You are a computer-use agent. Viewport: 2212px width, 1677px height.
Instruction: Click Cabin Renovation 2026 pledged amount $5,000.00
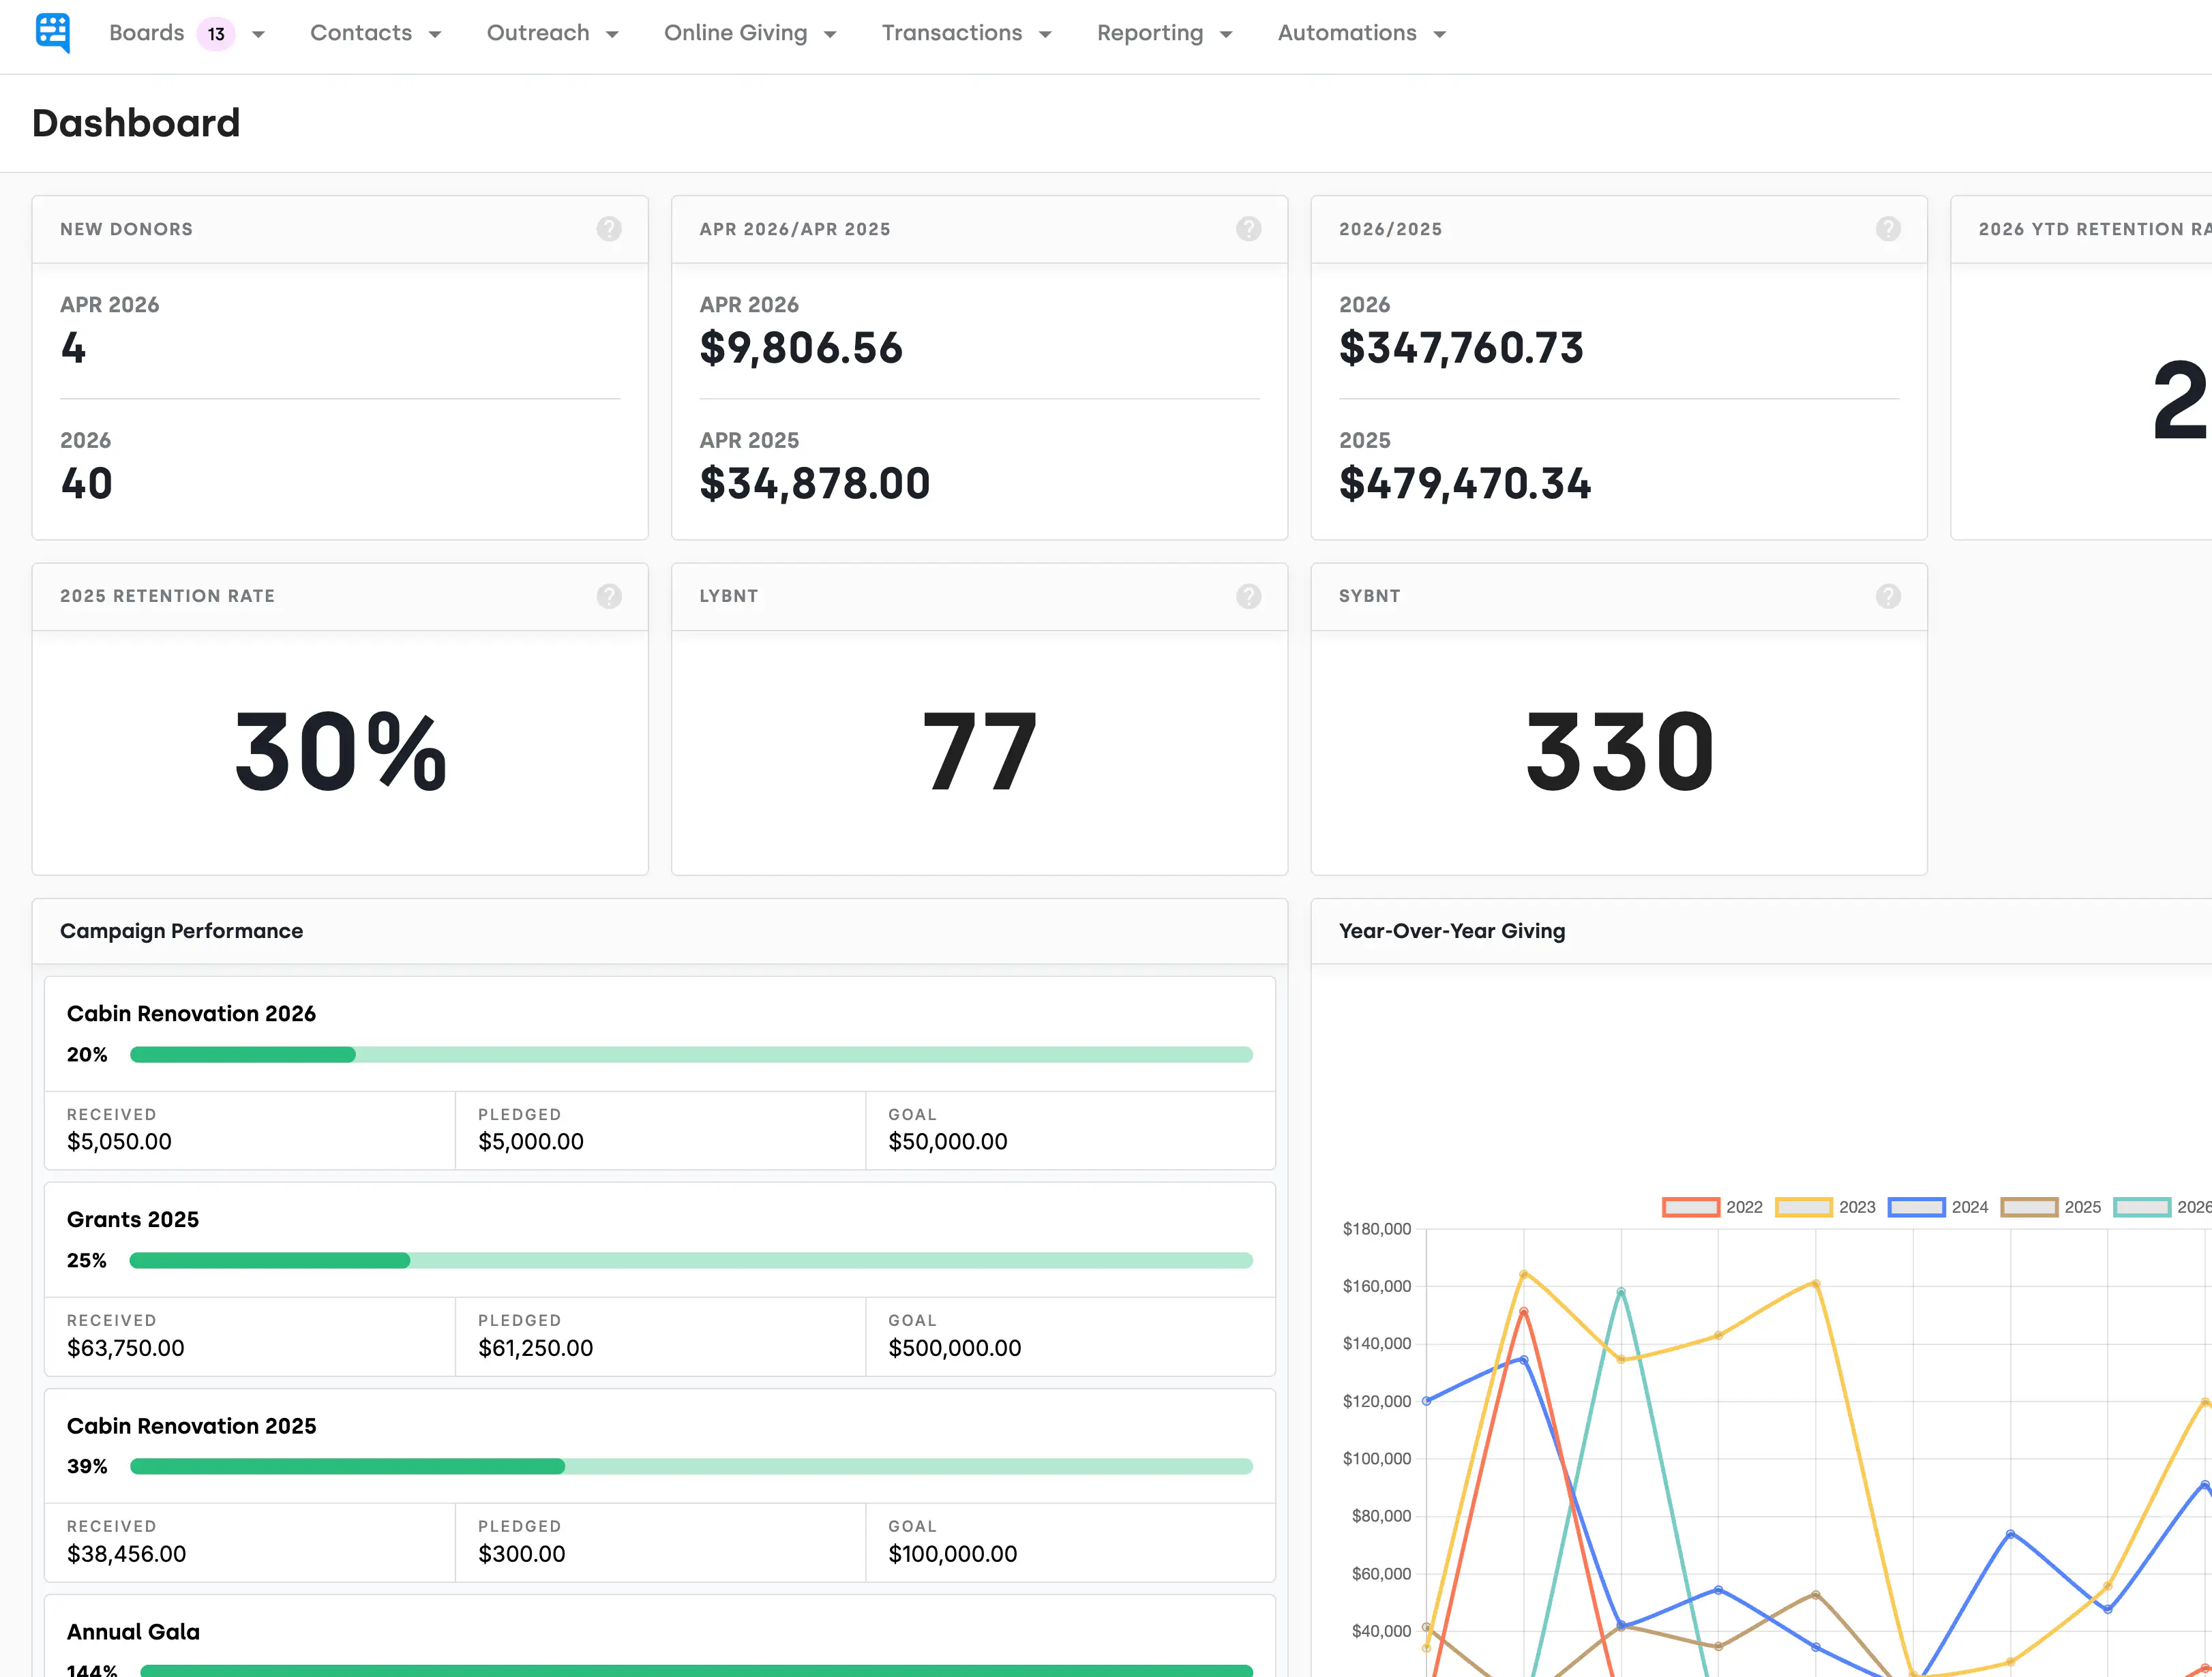coord(531,1141)
